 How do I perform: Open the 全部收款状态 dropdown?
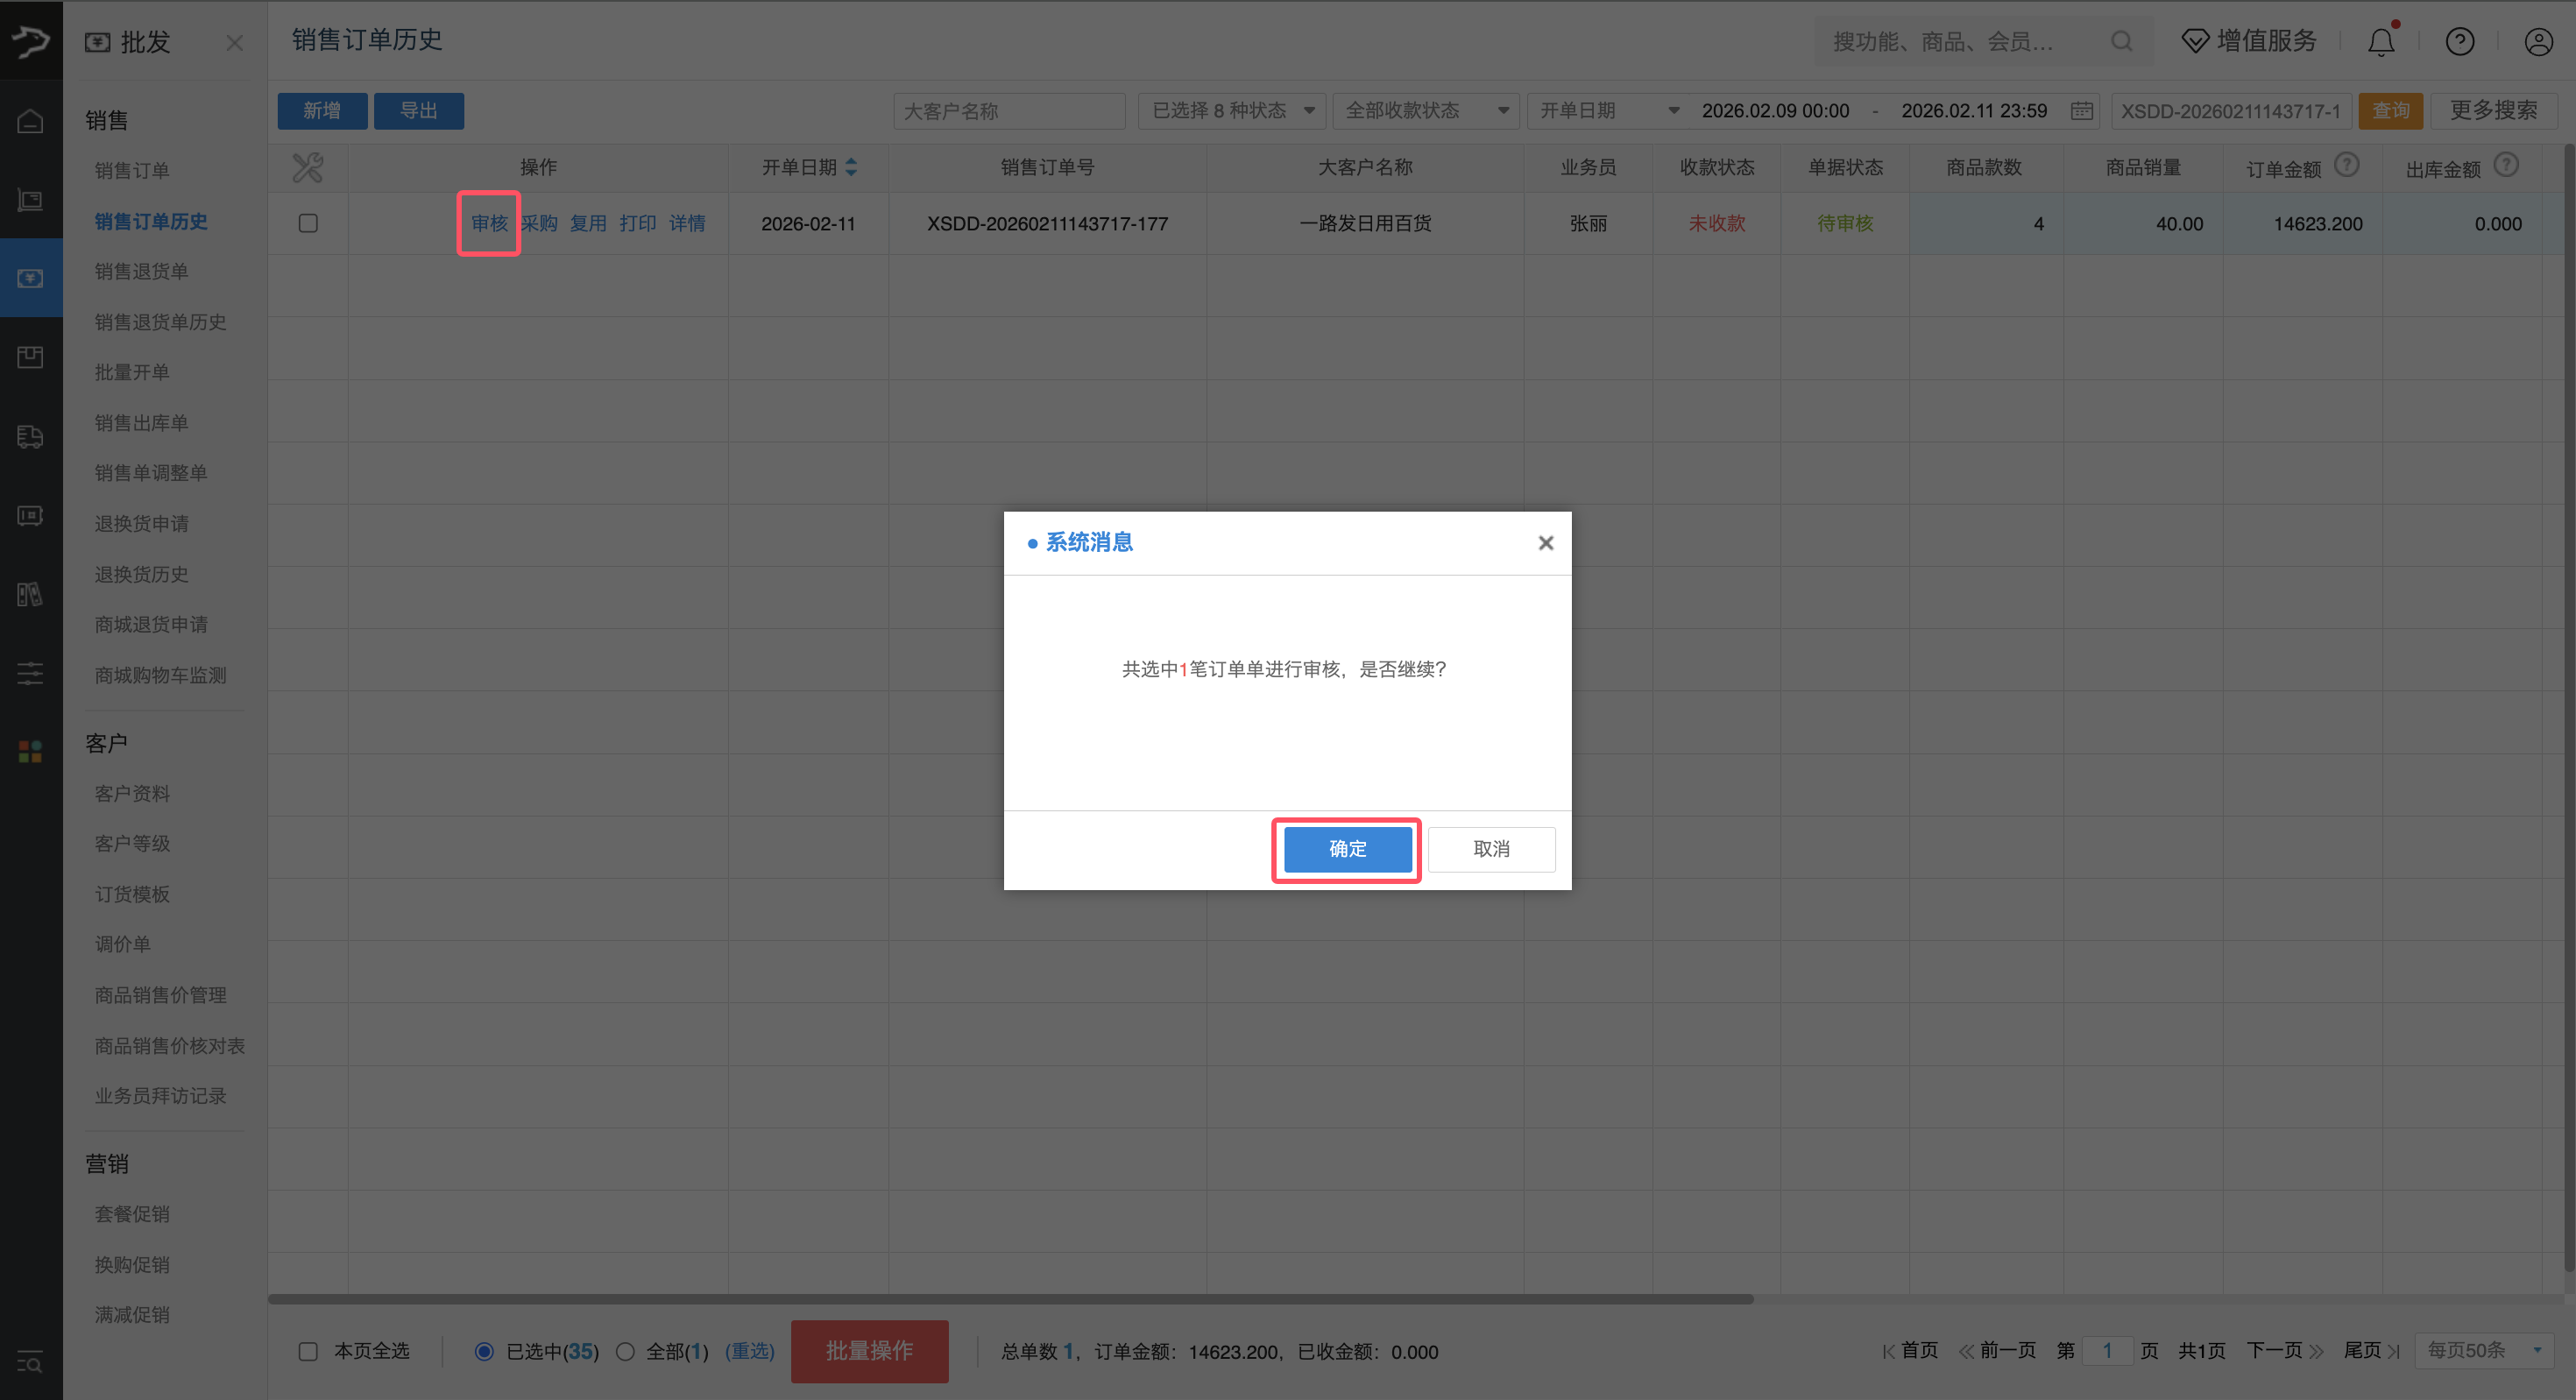[1425, 111]
